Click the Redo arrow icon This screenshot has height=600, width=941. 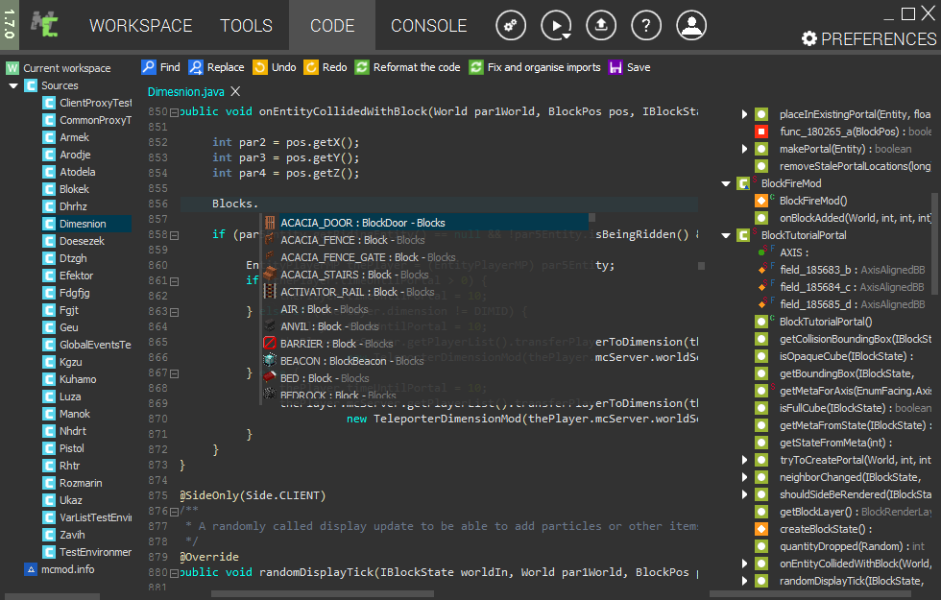click(x=311, y=67)
